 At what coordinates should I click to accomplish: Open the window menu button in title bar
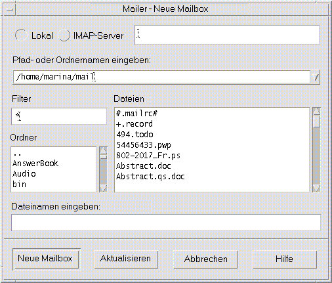[10, 9]
